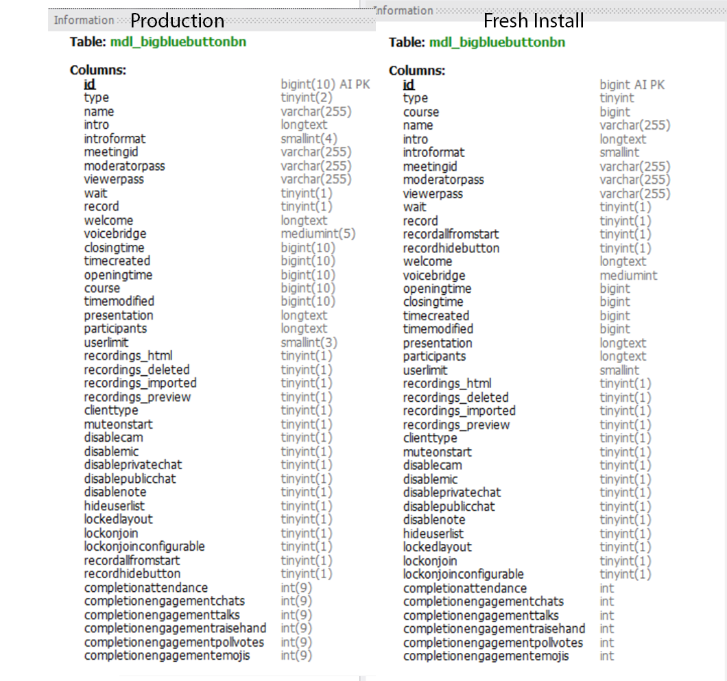727x681 pixels.
Task: Click 'disablemic' in the Fresh Install panel
Action: [430, 479]
